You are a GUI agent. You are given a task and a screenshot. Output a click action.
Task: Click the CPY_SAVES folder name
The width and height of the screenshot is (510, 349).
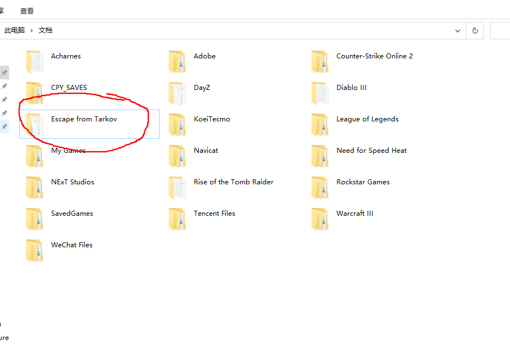tap(69, 88)
